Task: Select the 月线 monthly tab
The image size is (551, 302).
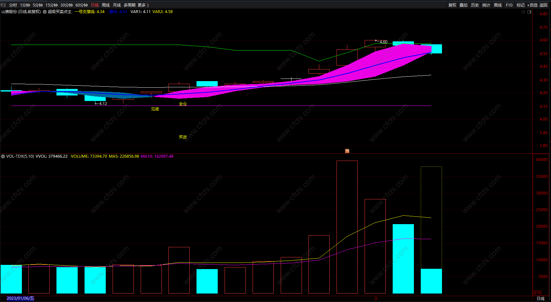Action: click(x=117, y=5)
